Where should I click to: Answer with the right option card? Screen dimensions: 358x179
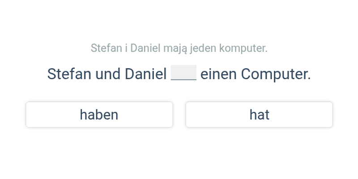(x=259, y=115)
